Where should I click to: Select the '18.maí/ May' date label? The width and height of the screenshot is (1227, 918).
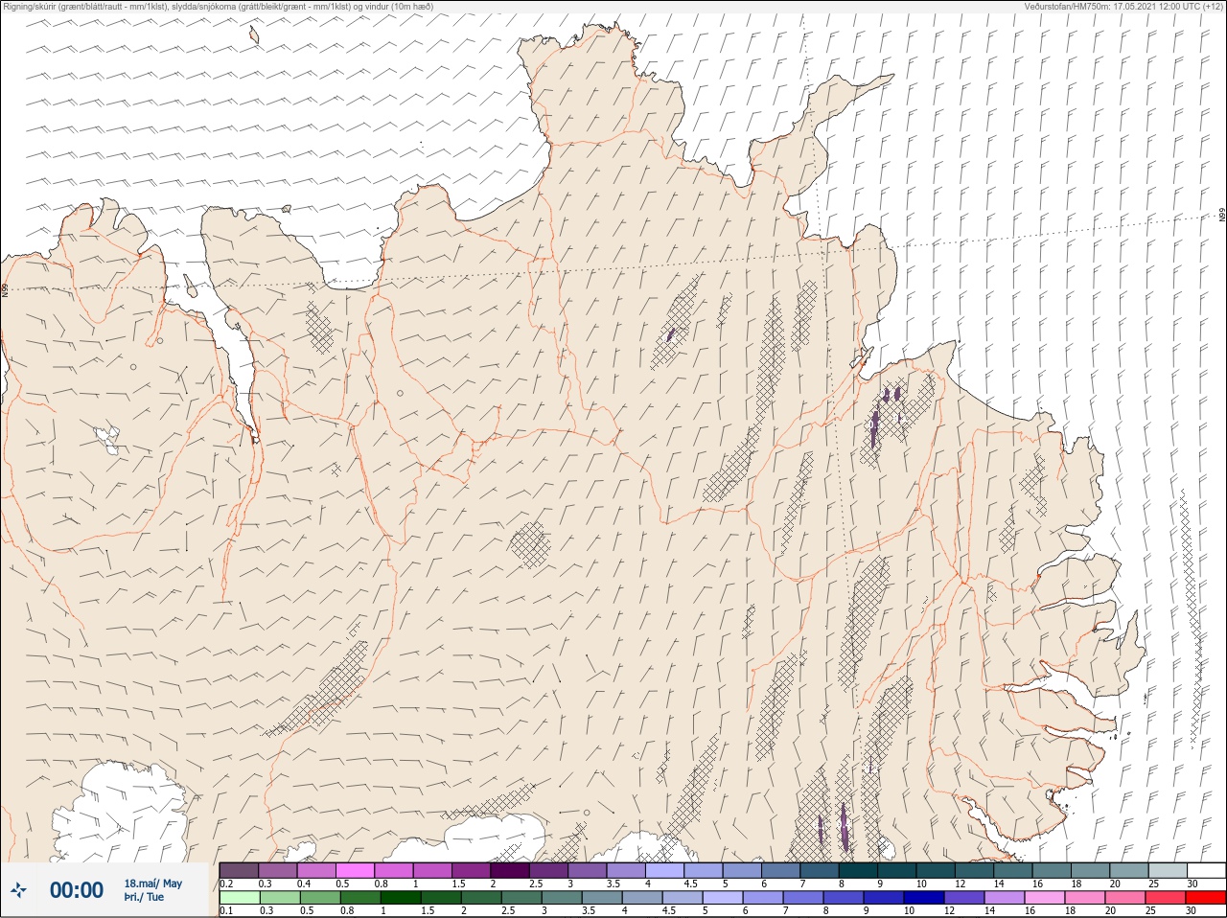tap(153, 884)
